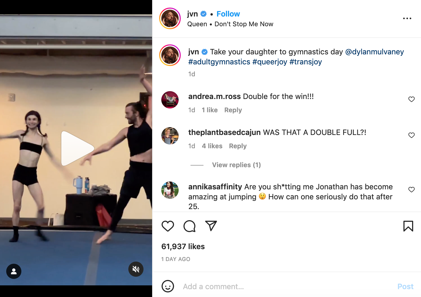Like andrea.m.ross's comment
The image size is (421, 297).
click(411, 99)
